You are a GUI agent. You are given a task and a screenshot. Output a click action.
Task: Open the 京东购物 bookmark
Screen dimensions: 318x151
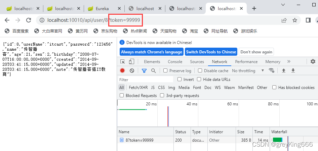(105, 31)
